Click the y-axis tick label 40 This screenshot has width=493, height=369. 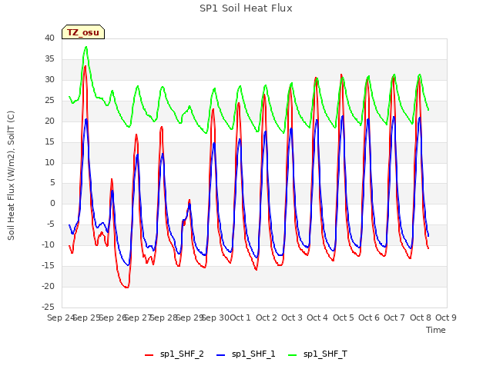coord(49,38)
